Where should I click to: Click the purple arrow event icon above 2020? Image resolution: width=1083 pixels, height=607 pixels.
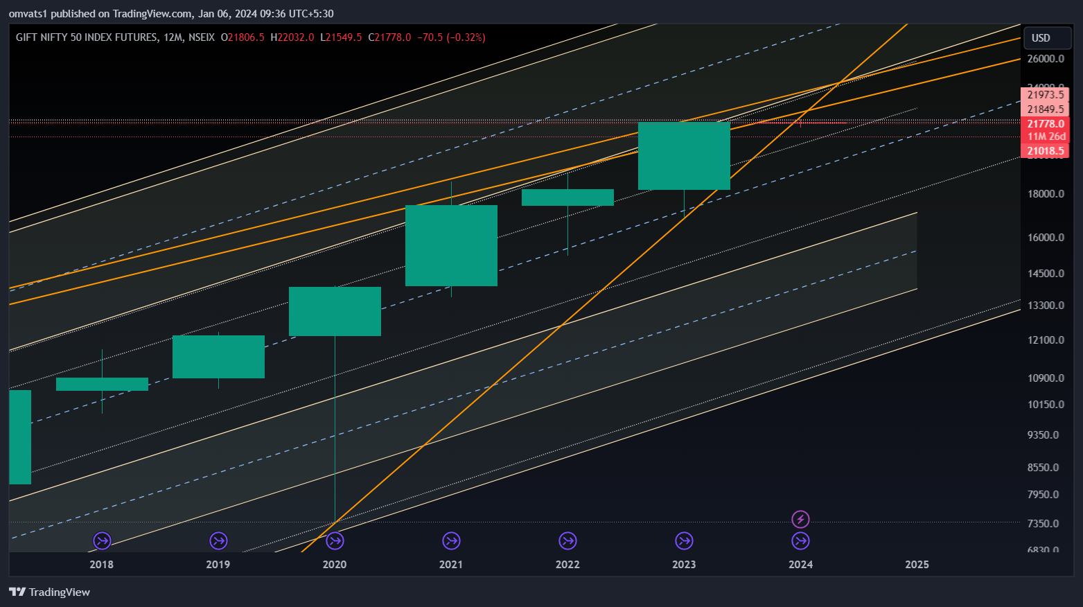point(335,540)
